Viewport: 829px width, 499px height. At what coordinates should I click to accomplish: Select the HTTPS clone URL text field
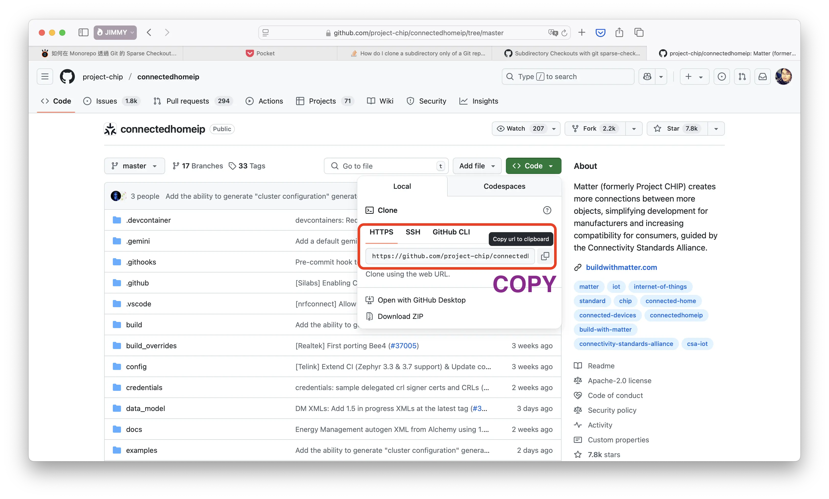(x=450, y=256)
